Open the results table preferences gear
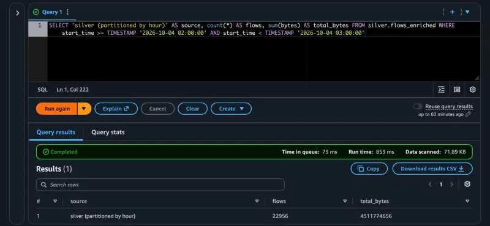 pyautogui.click(x=467, y=184)
